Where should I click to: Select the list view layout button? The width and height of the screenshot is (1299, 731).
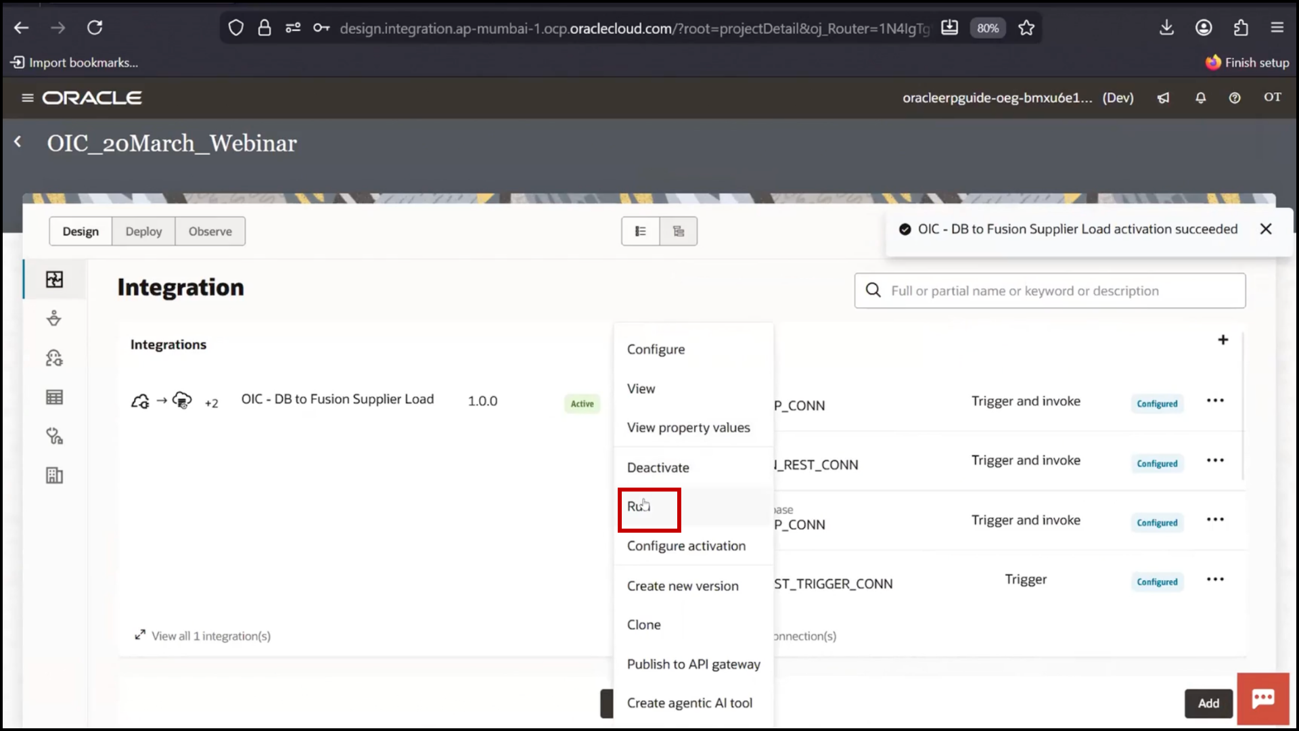[640, 231]
